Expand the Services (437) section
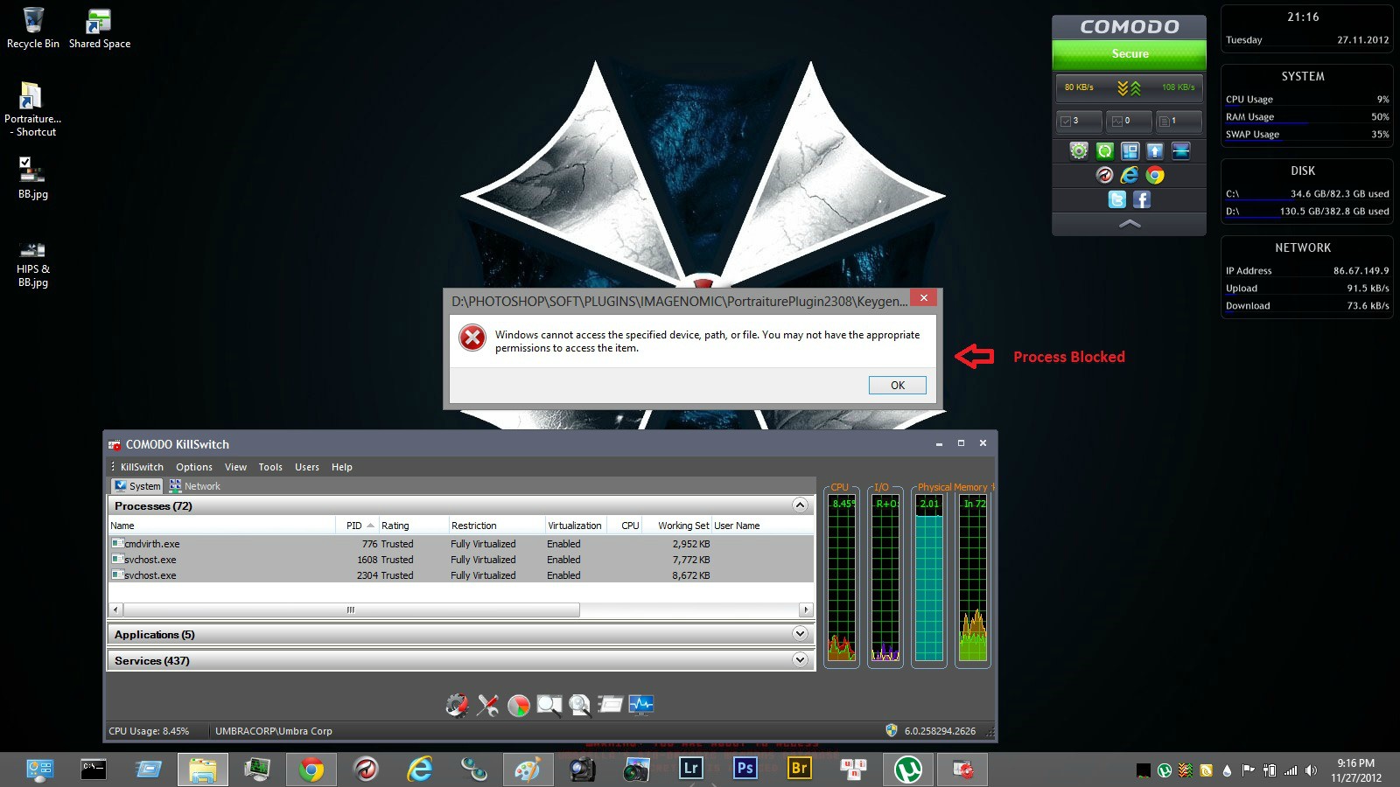This screenshot has height=787, width=1400. click(800, 660)
